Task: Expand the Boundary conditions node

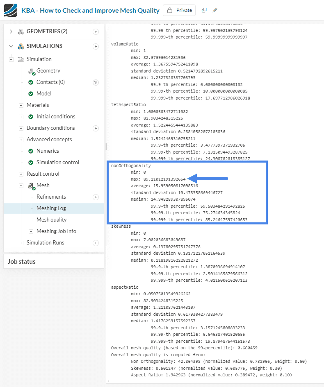Action: 21,128
